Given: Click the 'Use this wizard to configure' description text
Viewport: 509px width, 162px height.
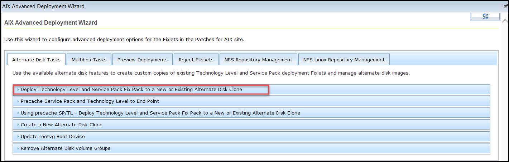Looking at the screenshot, I should [124, 39].
